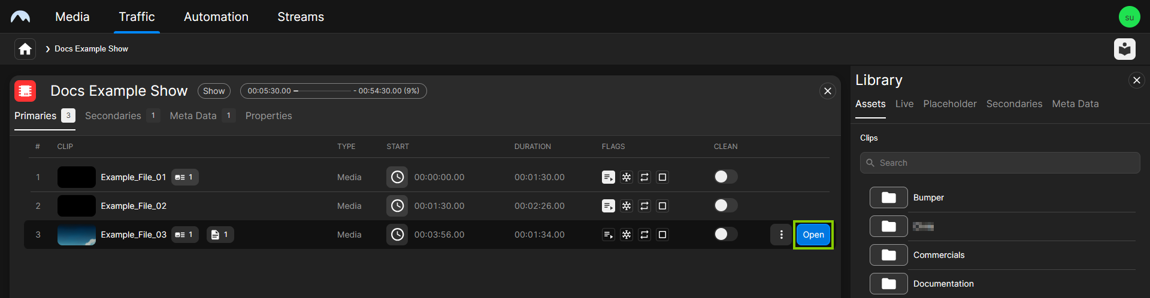1150x298 pixels.
Task: Click the document badge on Example_File_03
Action: [x=220, y=235]
